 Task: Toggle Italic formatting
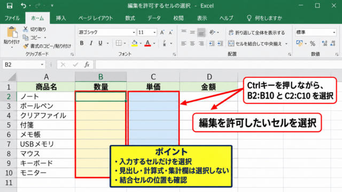91,43
